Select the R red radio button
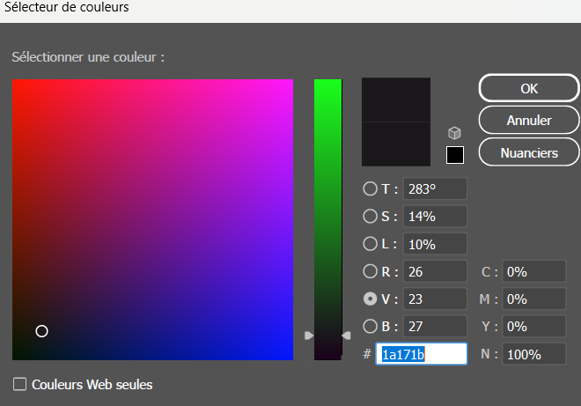Viewport: 581px width, 406px height. (370, 271)
